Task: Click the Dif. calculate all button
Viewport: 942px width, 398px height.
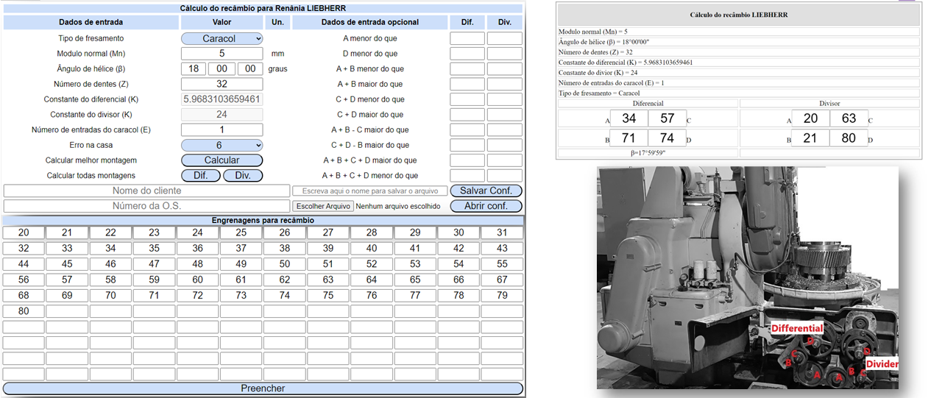Action: 201,176
